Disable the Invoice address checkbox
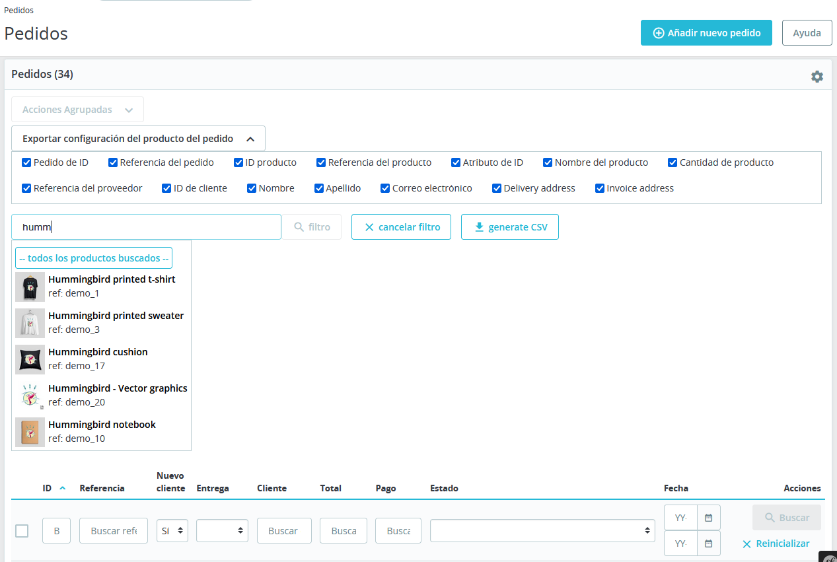837x562 pixels. pyautogui.click(x=600, y=188)
